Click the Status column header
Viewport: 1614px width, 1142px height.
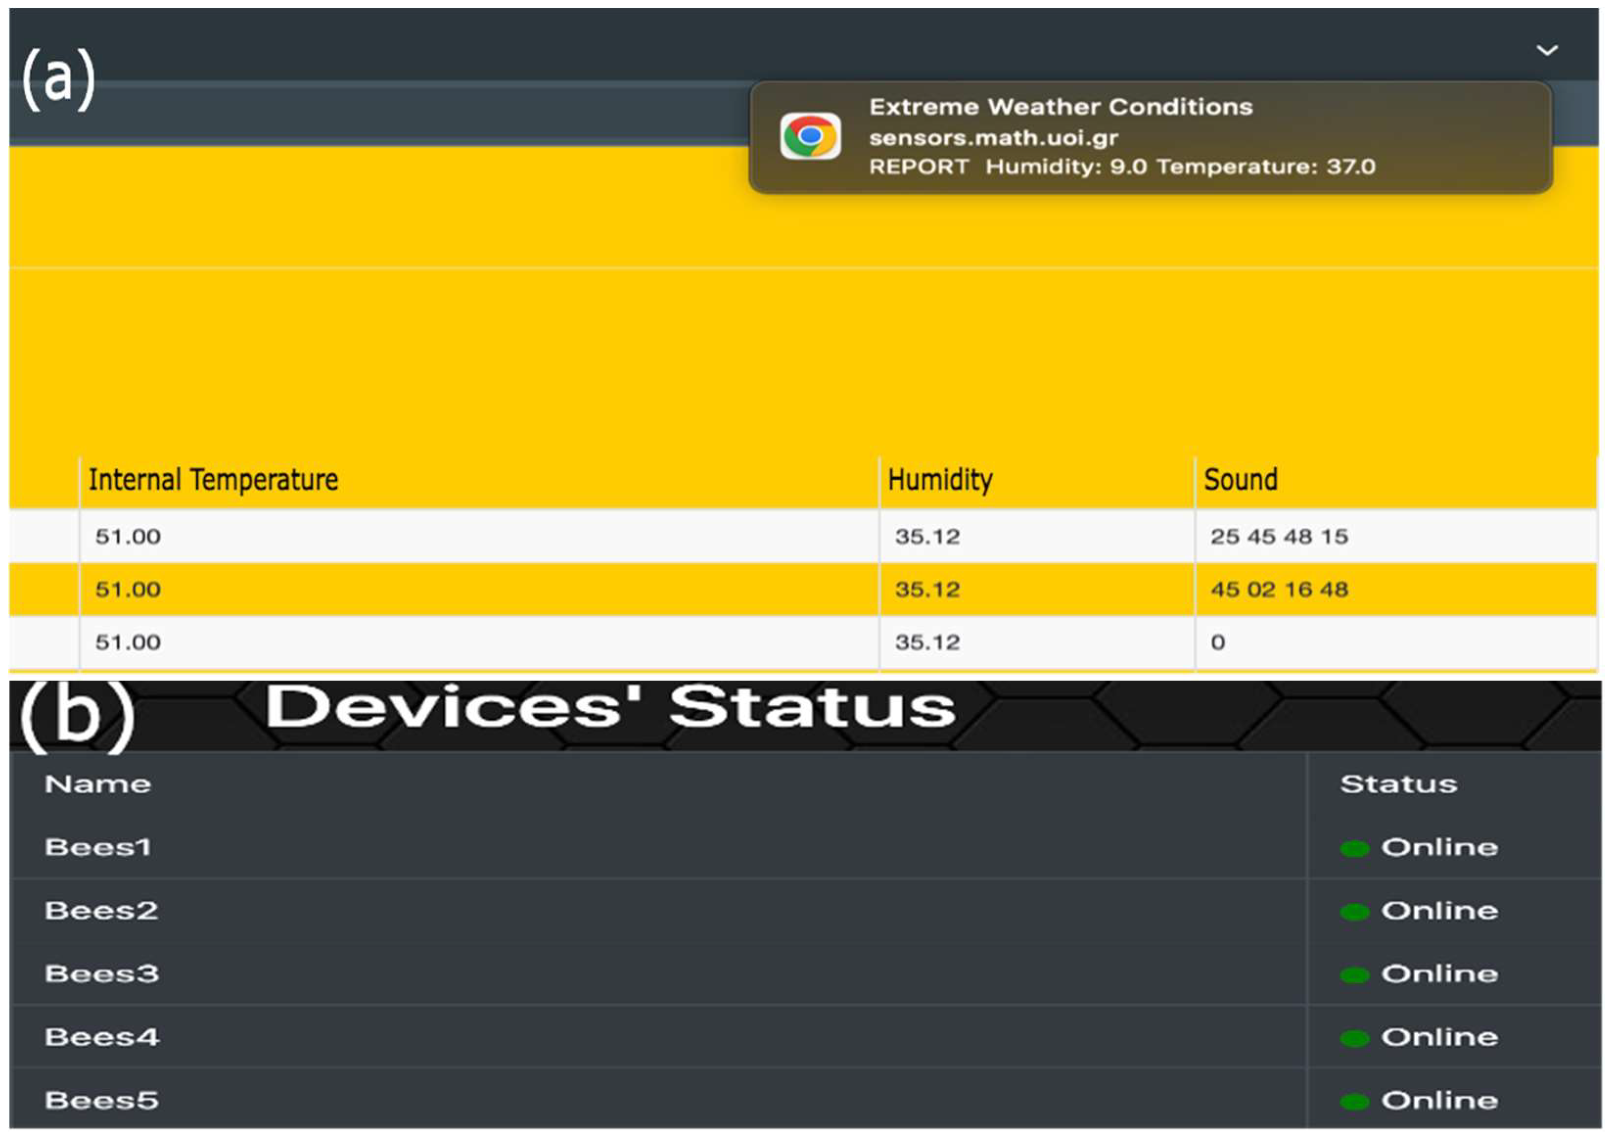click(x=1398, y=785)
